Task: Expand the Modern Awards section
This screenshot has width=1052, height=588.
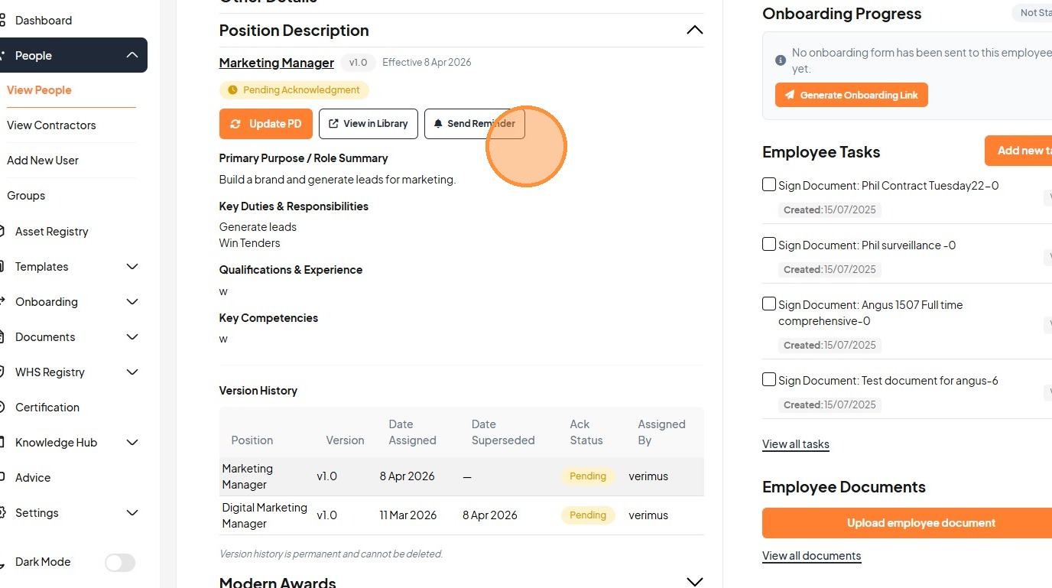Action: click(x=694, y=582)
